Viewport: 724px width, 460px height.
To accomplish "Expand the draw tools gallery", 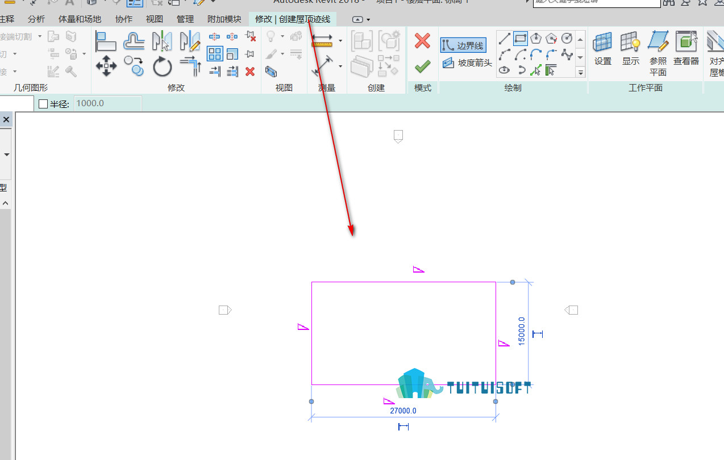I will click(x=580, y=72).
